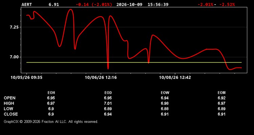Viewport: 254px width, 135px height.
Task: Click the EOM column header
Action: (221, 93)
